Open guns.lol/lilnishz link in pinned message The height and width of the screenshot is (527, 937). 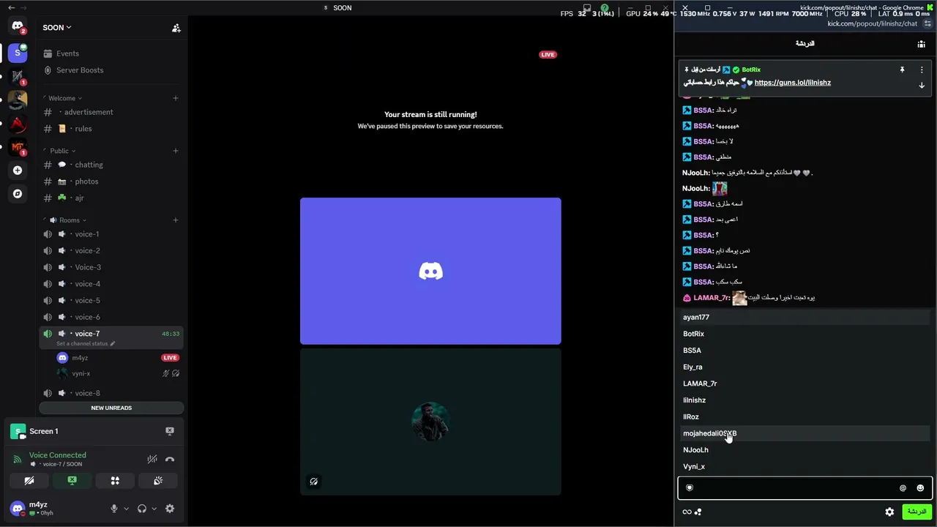click(792, 83)
